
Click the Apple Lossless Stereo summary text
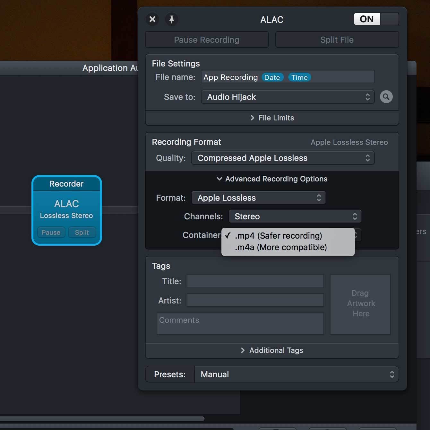349,142
